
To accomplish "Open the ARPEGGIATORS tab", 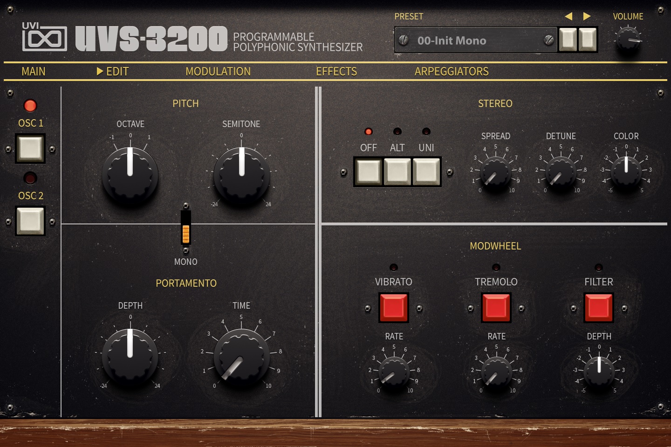I will 452,71.
